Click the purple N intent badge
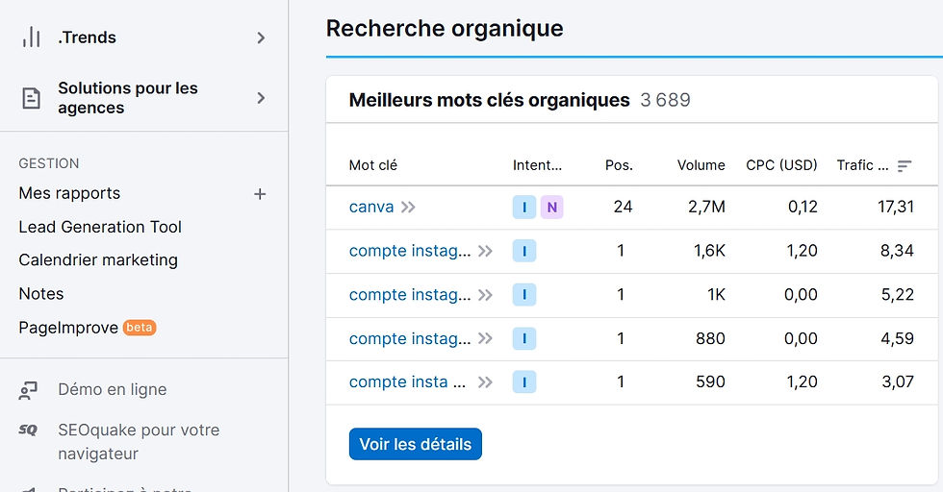Image resolution: width=943 pixels, height=492 pixels. coord(551,207)
